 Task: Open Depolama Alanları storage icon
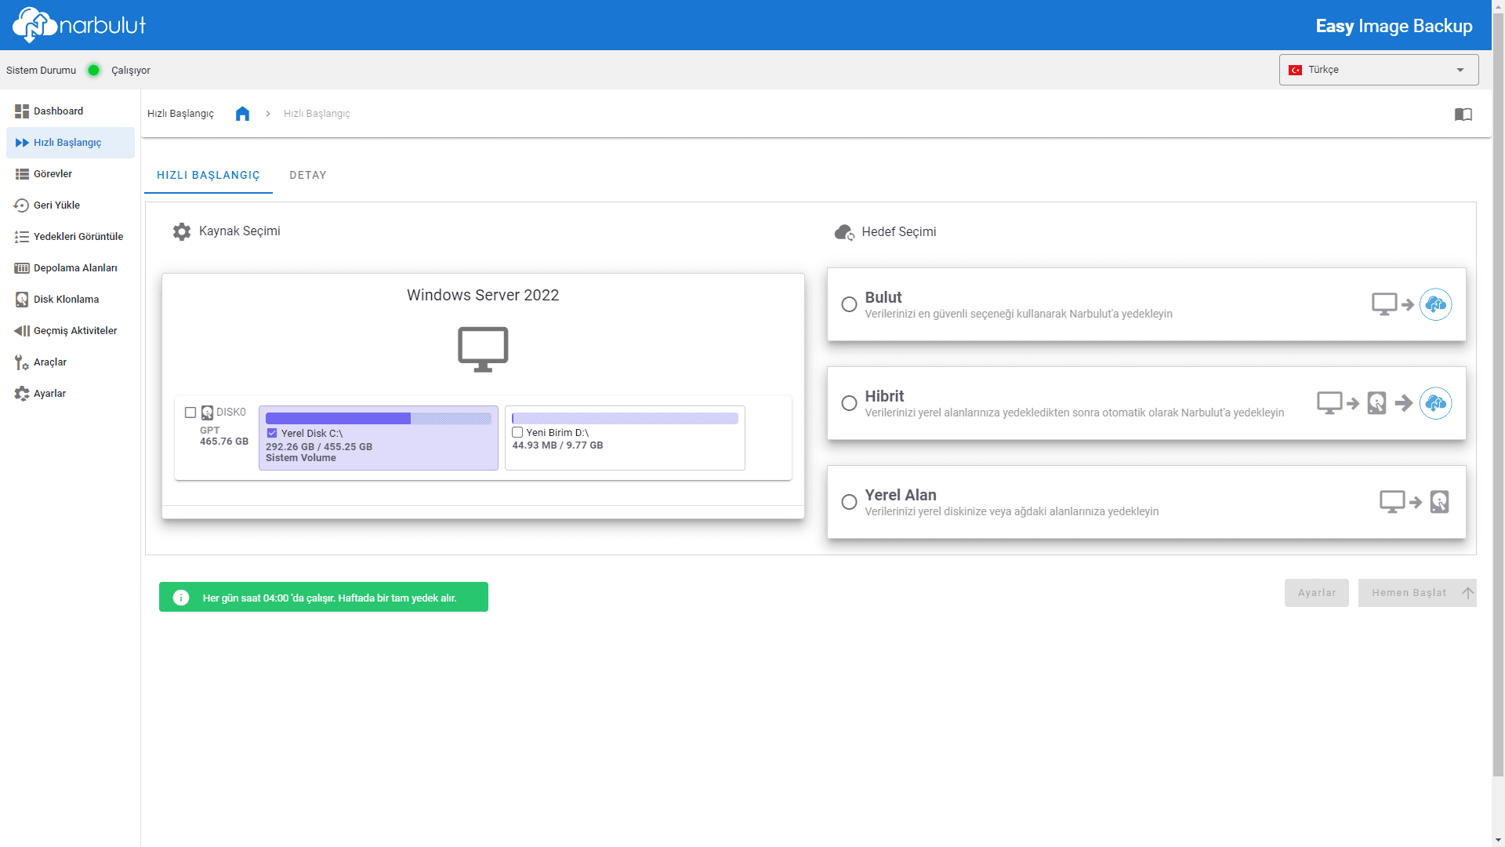click(22, 268)
